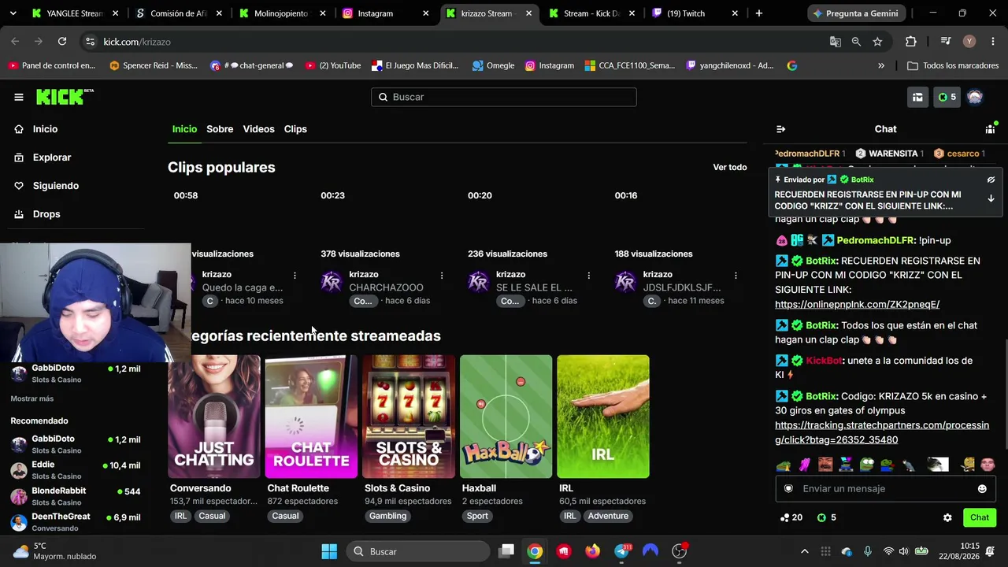This screenshot has width=1008, height=567.
Task: Click the Adventure tag under IRL
Action: coord(608,516)
